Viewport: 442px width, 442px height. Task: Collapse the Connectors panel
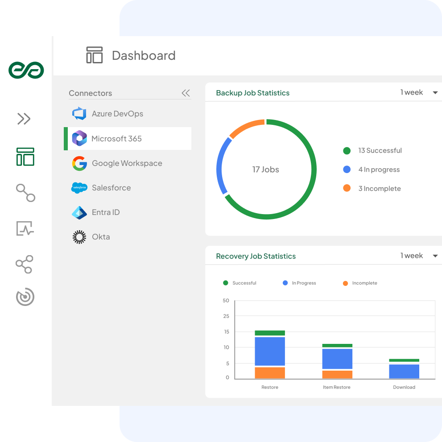coord(186,93)
